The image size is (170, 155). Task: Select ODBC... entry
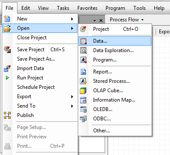115,119
